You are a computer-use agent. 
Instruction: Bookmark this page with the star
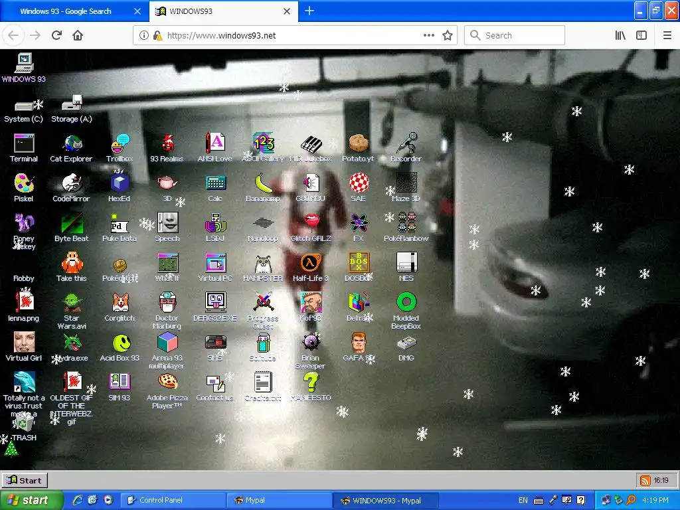click(448, 35)
